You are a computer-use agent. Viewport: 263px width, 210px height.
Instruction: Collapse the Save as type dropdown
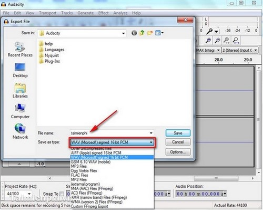point(151,142)
